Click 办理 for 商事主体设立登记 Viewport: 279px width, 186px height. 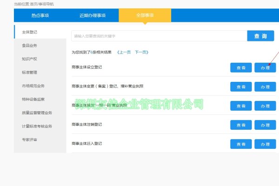265,67
